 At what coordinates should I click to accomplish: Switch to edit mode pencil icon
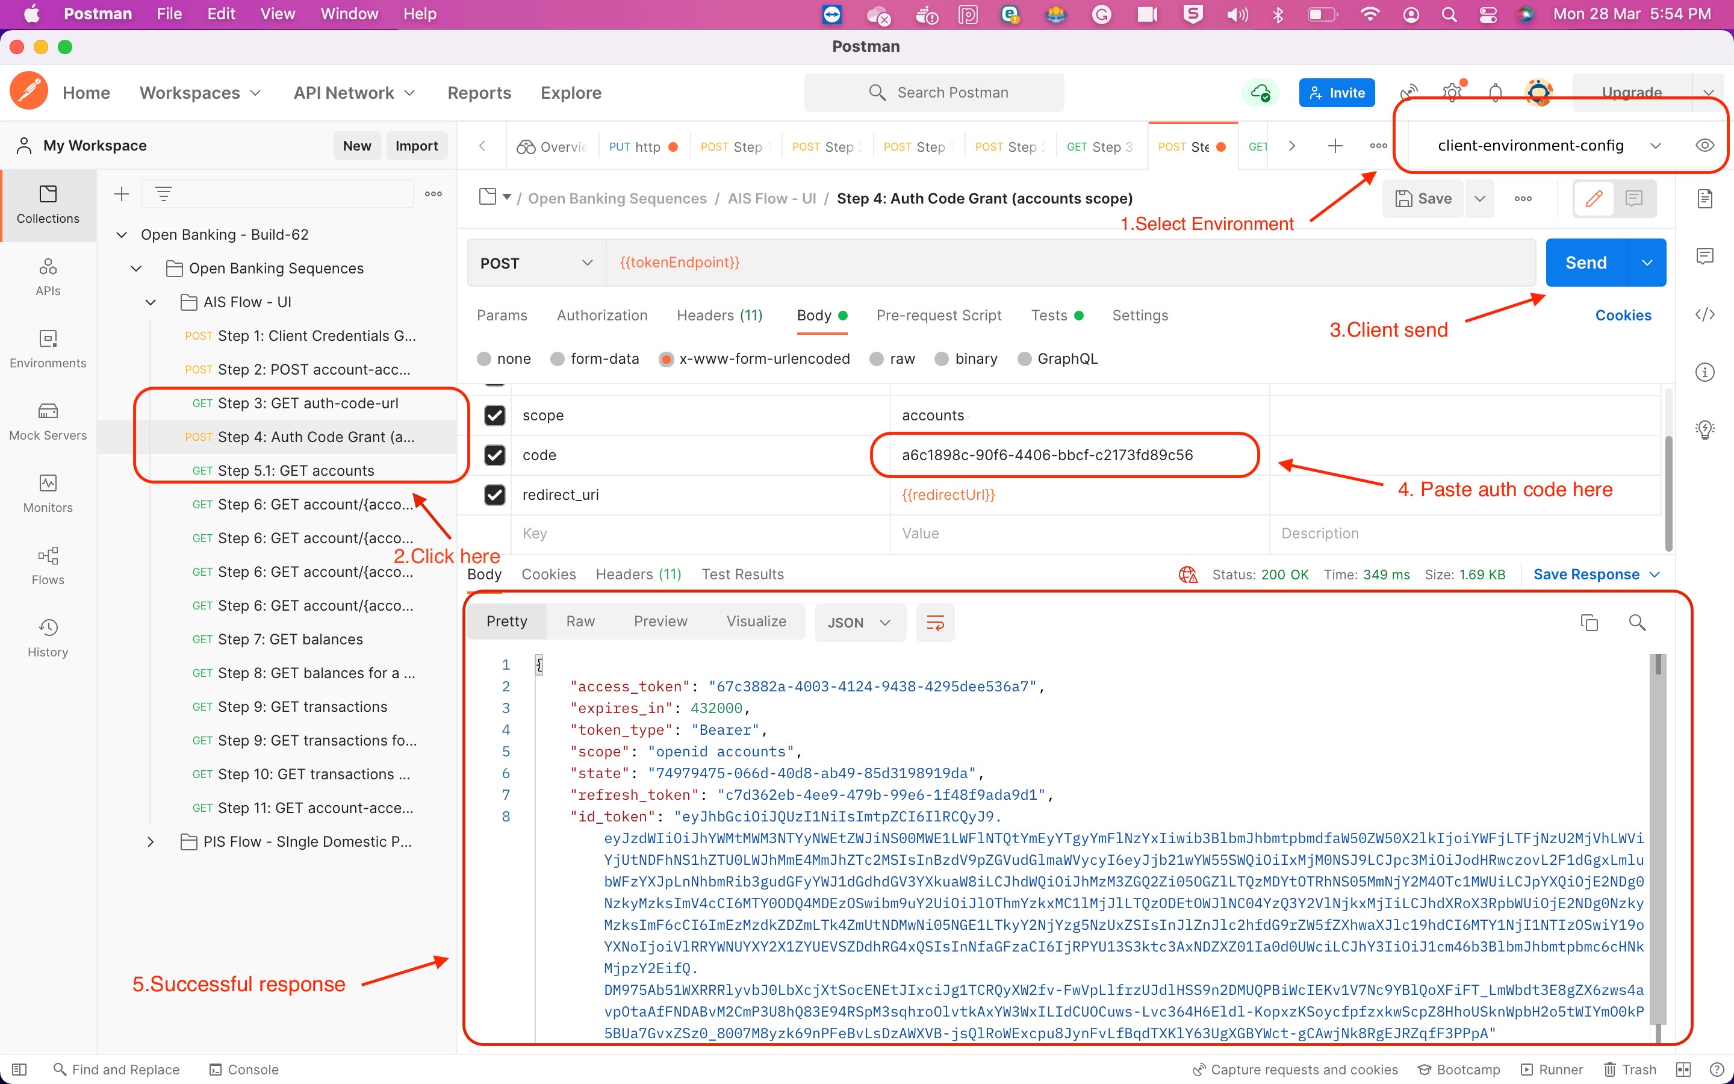pos(1594,199)
